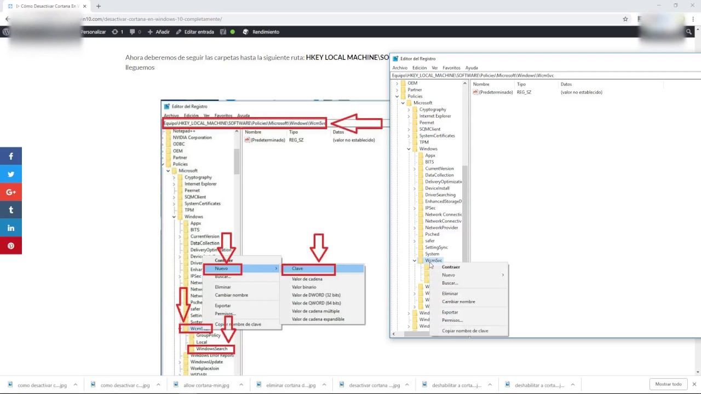The height and width of the screenshot is (394, 701).
Task: Select the (Predeterminado) ab value icon in front window
Action: 475,92
